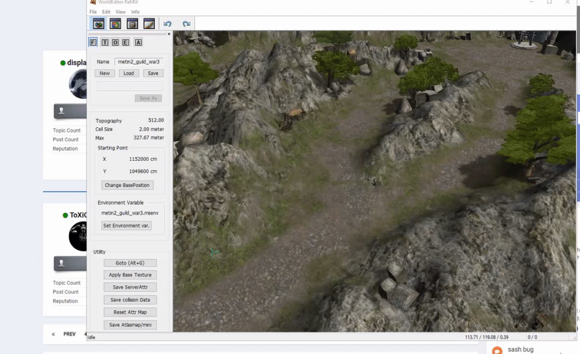Focus the map Name input field

[x=139, y=61]
